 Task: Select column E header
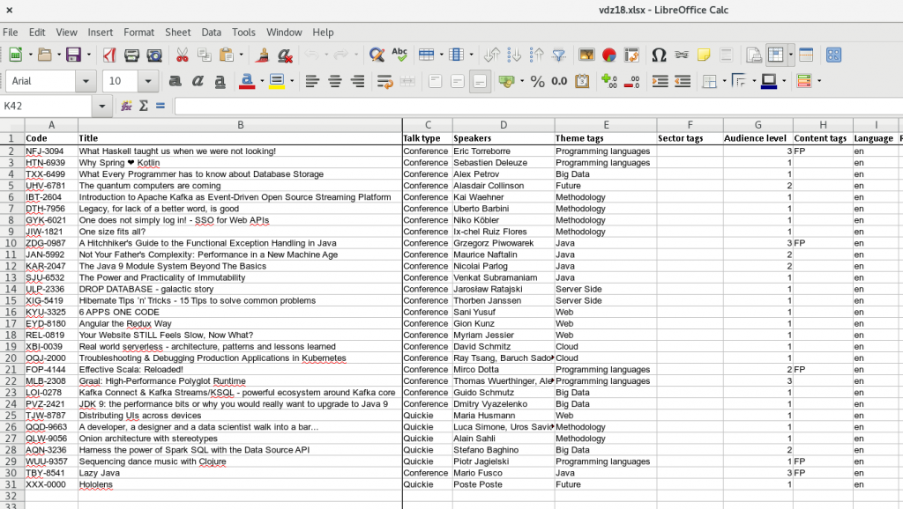[x=606, y=125]
